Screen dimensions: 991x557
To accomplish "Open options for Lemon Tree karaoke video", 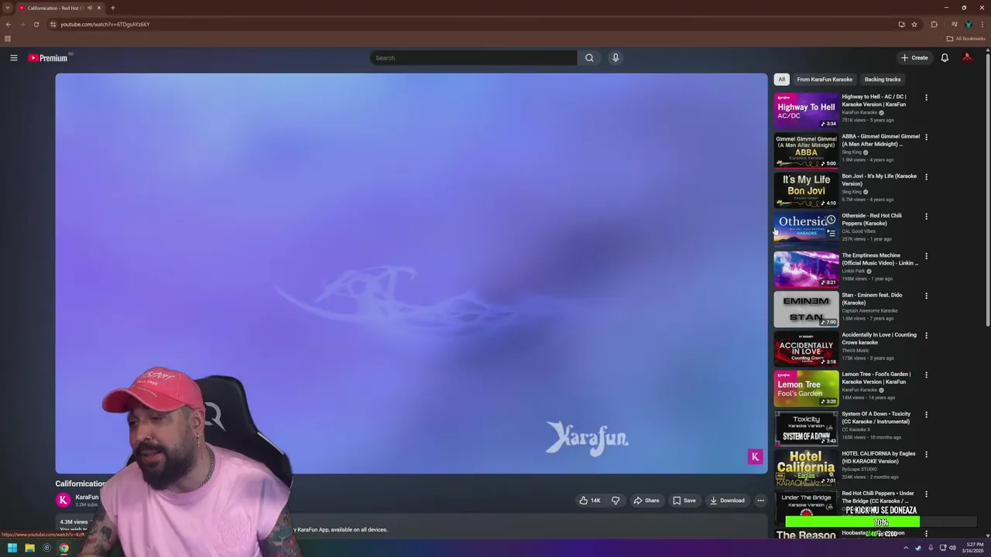I will point(926,375).
